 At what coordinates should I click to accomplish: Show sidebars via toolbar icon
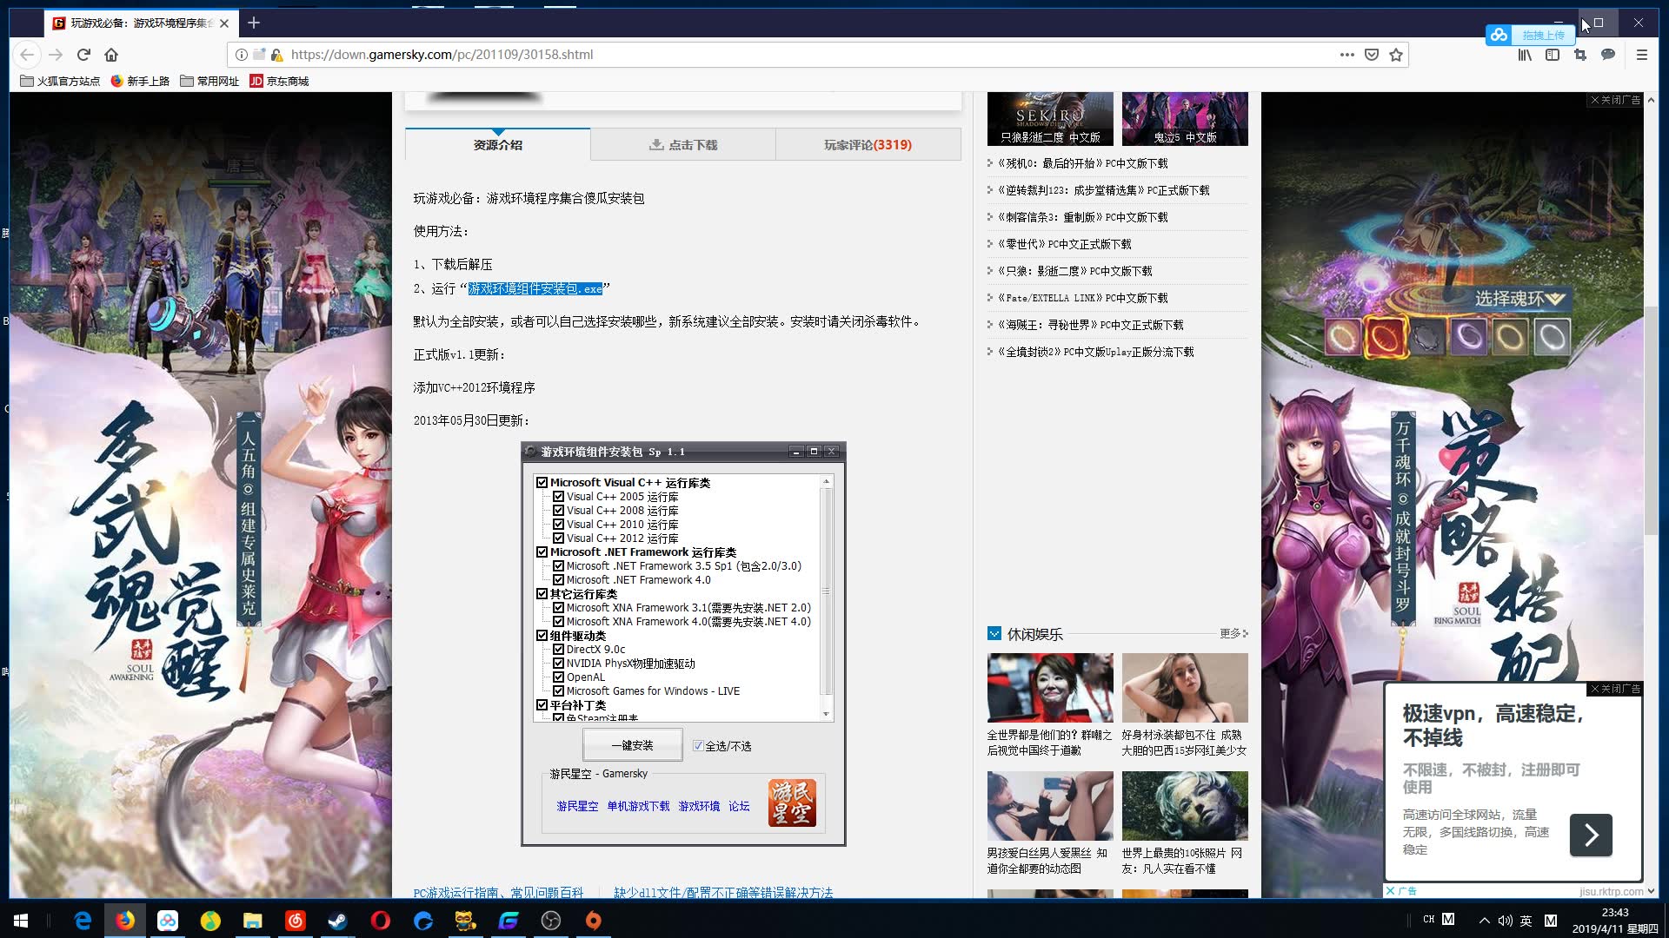click(x=1553, y=54)
